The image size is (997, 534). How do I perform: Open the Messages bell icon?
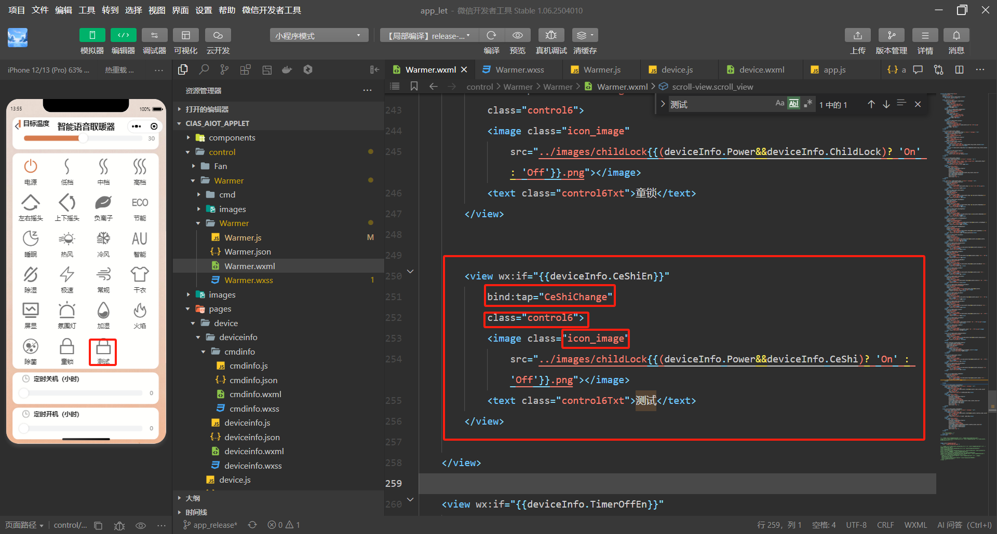956,35
